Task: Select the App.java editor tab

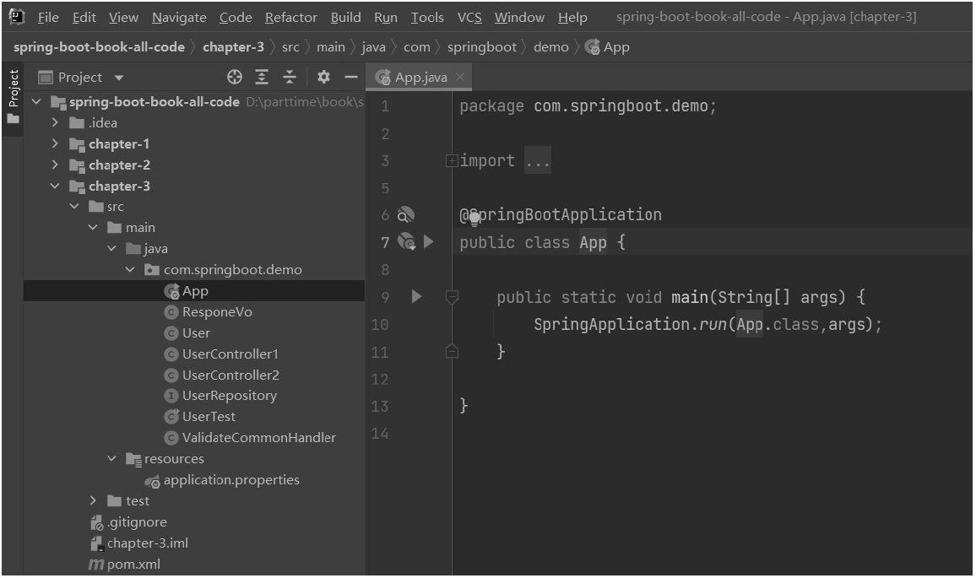Action: click(x=418, y=77)
